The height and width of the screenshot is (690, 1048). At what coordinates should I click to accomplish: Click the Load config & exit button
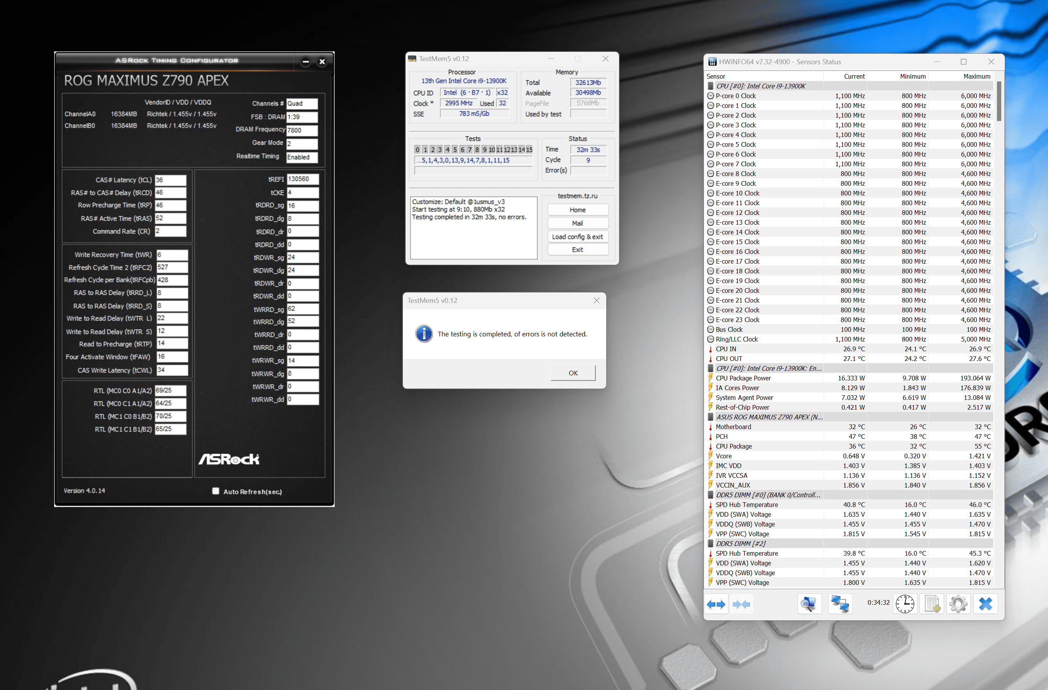pyautogui.click(x=577, y=237)
